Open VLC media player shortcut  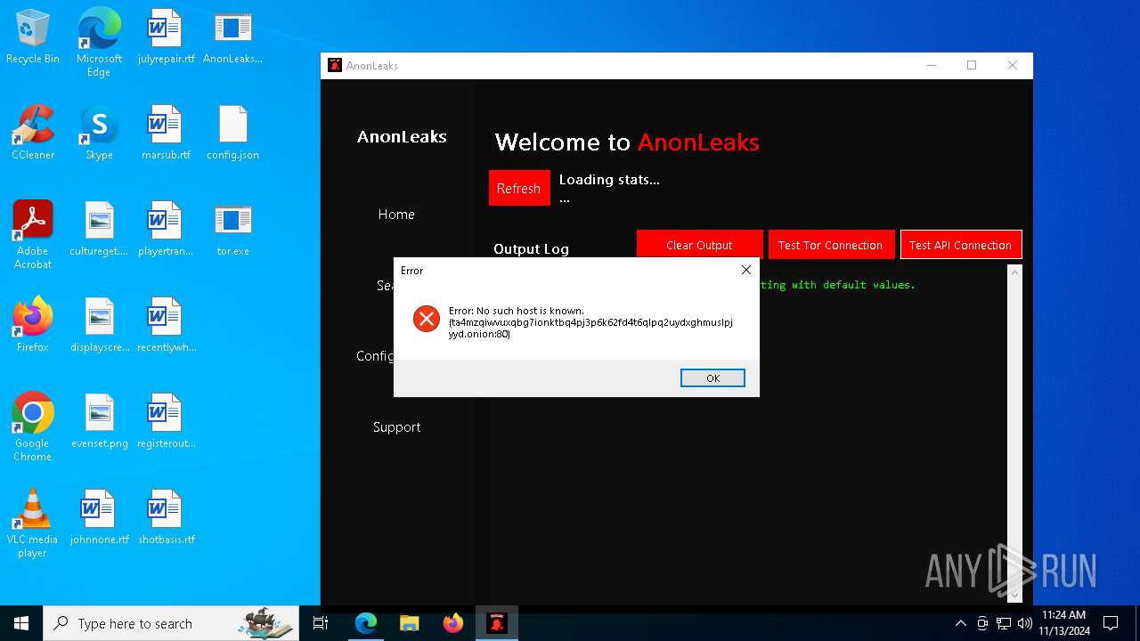click(33, 523)
